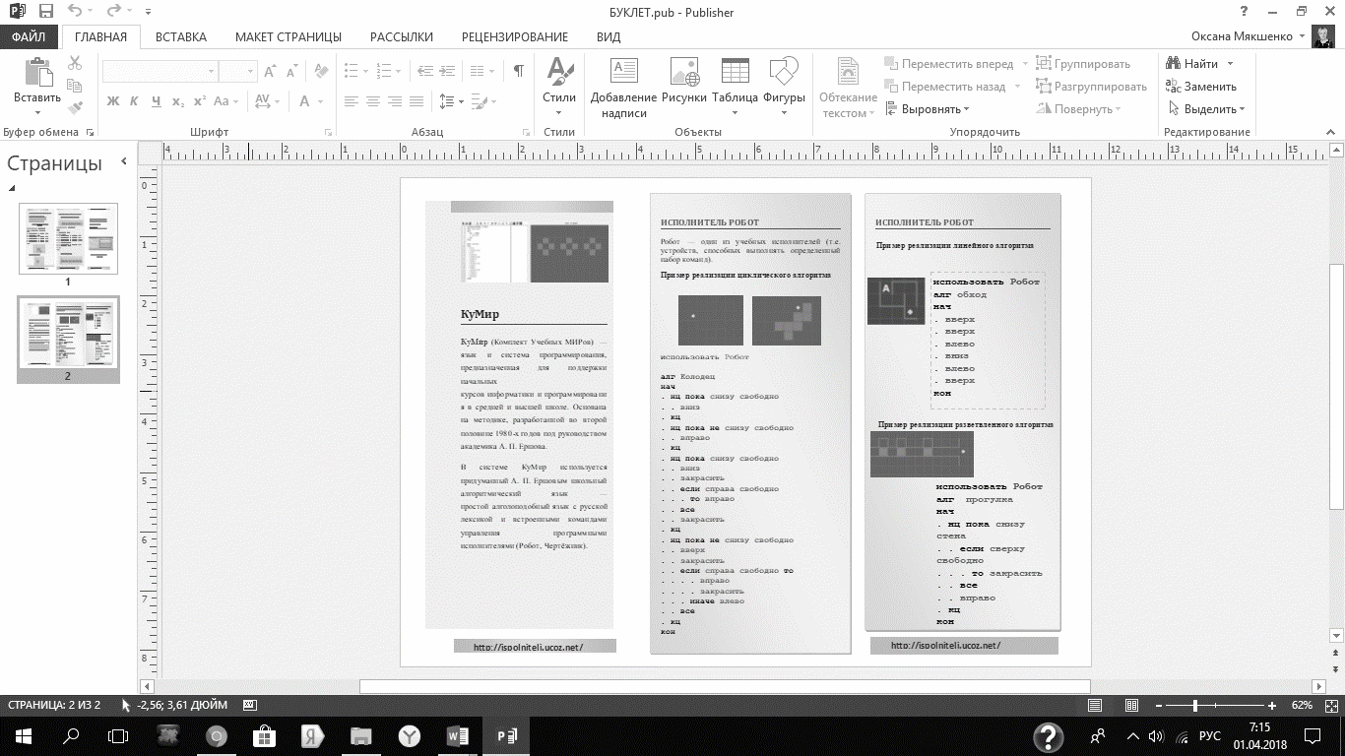
Task: Switch to the ВСТАВКА tab
Action: 181,37
